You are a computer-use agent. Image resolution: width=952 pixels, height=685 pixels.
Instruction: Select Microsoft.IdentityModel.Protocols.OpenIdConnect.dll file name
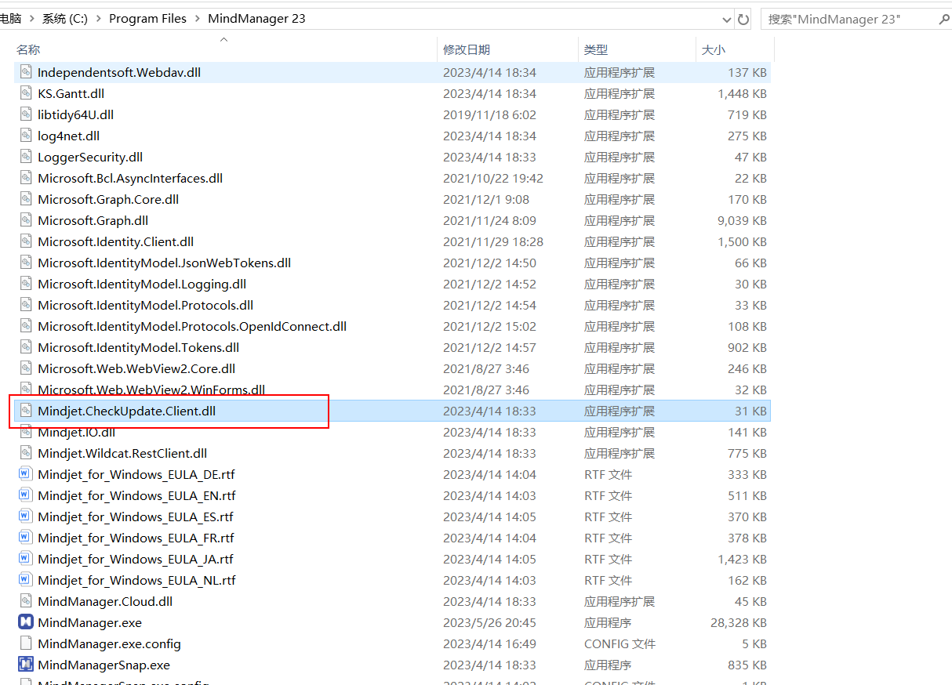[x=192, y=326]
